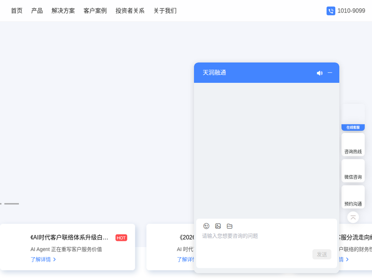This screenshot has width=372, height=279.
Task: Open the 《AI时代客户联络体系升级白... card title
Action: (x=69, y=238)
